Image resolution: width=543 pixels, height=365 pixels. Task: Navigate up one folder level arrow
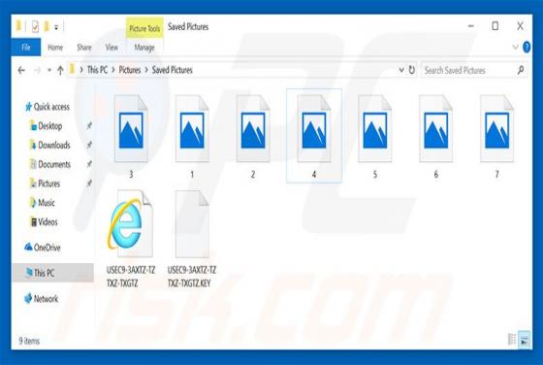[60, 70]
